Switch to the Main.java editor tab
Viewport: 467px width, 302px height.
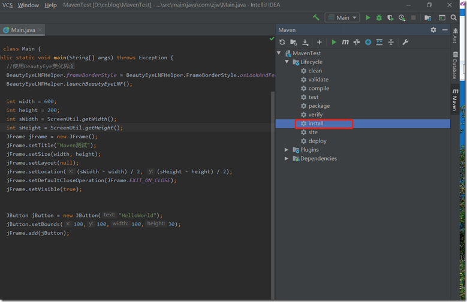pyautogui.click(x=23, y=30)
